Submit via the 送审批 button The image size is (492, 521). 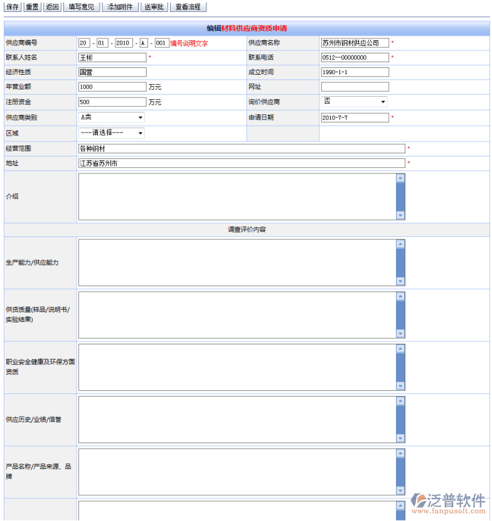(154, 7)
